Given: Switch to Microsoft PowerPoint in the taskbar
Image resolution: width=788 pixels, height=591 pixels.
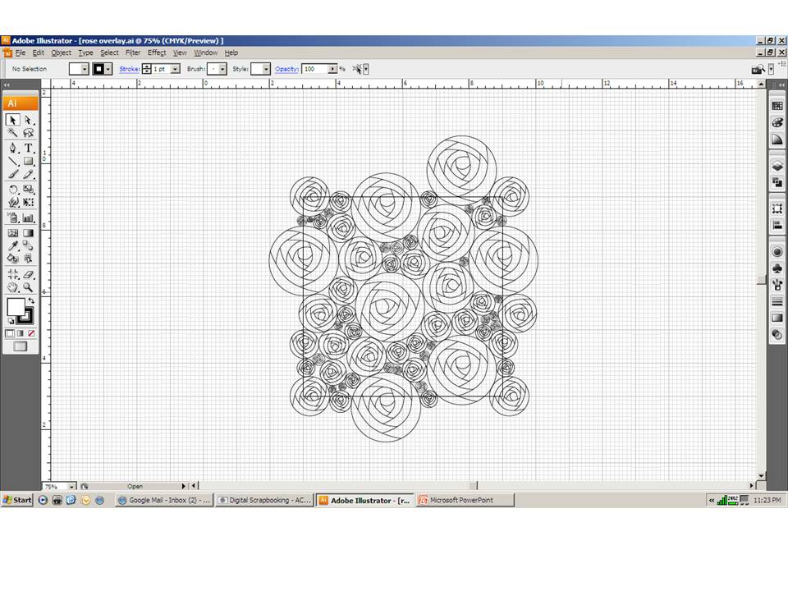Looking at the screenshot, I should pos(464,500).
